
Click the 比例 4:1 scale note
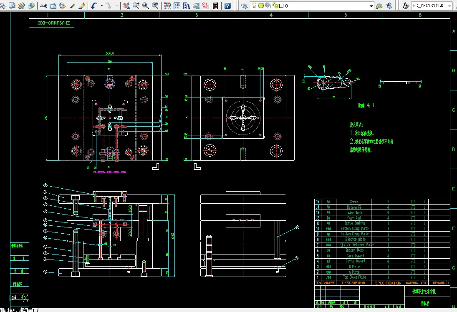coord(366,105)
